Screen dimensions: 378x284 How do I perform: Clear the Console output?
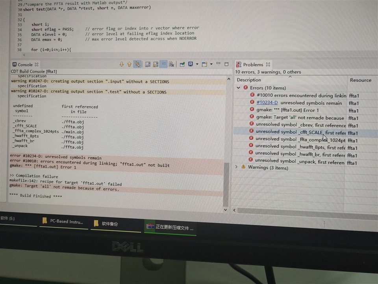click(x=171, y=64)
